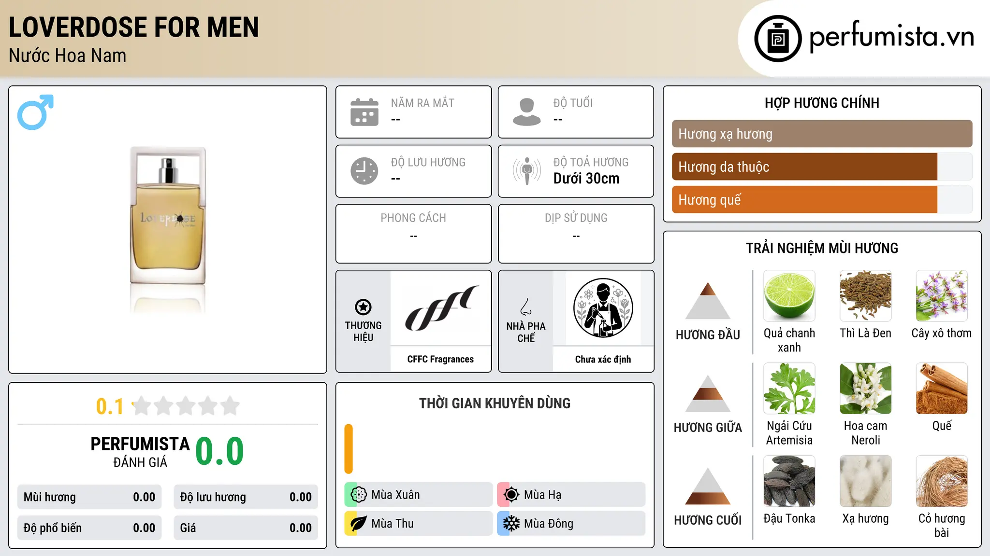Click the Phong cách info card
This screenshot has height=556, width=990.
tap(413, 234)
